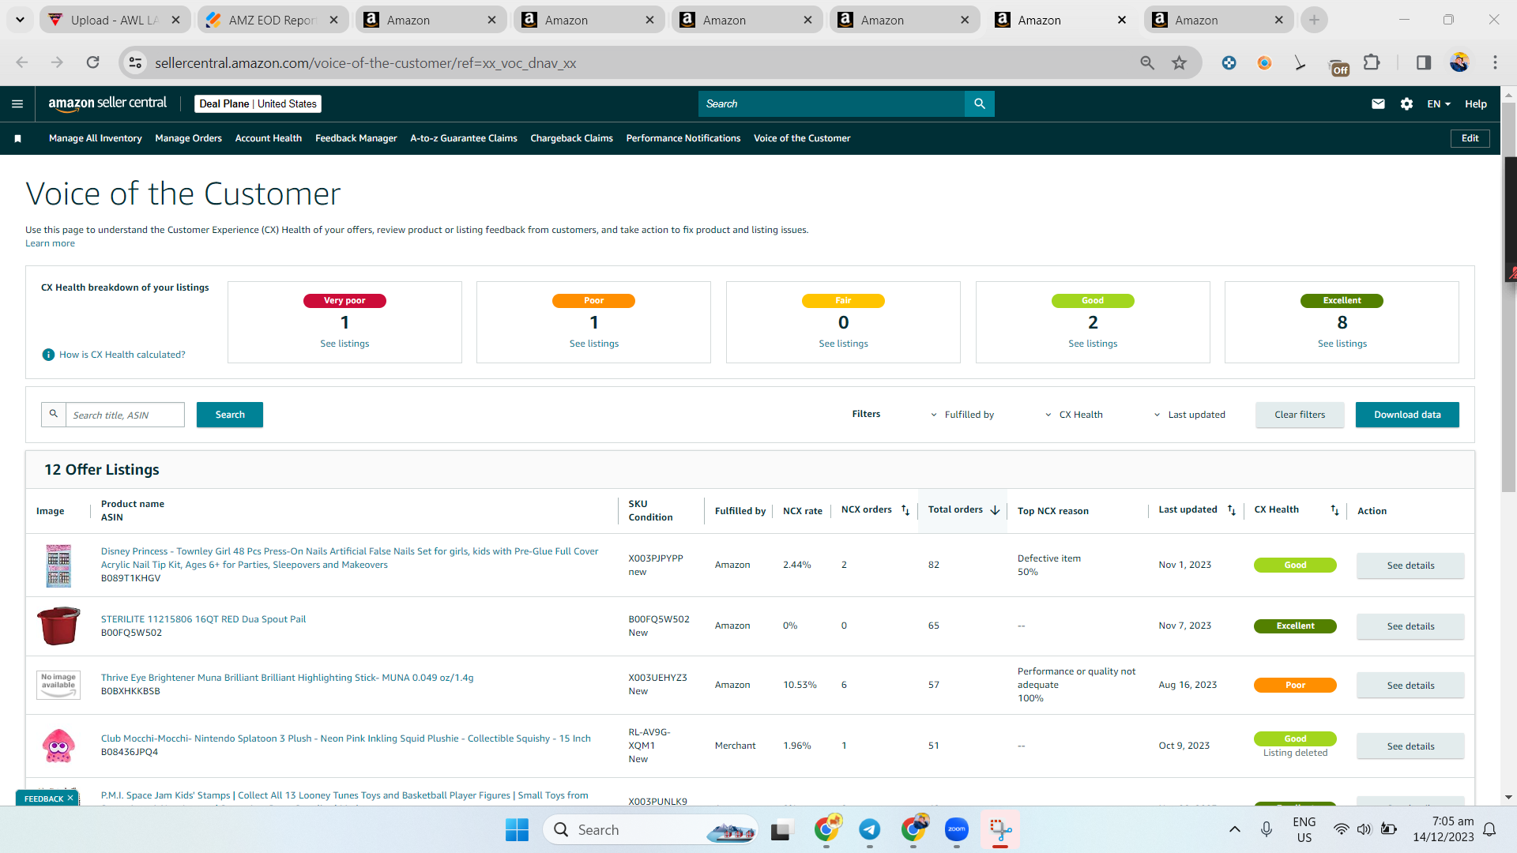Open the settings gear icon
This screenshot has height=853, width=1517.
point(1406,103)
